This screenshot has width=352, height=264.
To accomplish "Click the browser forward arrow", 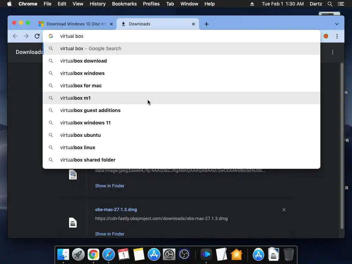I will [26, 36].
